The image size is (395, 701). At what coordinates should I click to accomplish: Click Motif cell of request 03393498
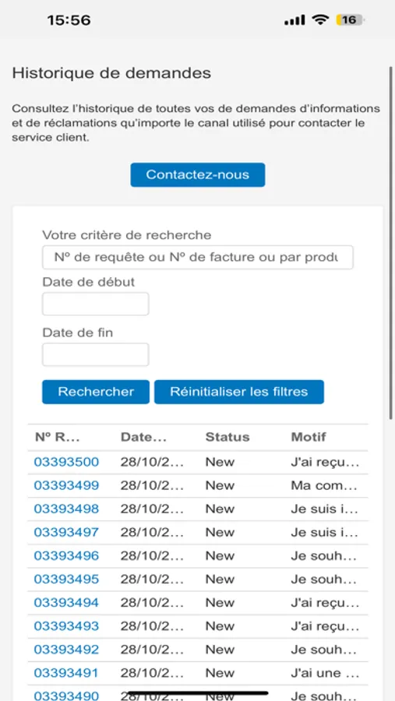(x=324, y=509)
